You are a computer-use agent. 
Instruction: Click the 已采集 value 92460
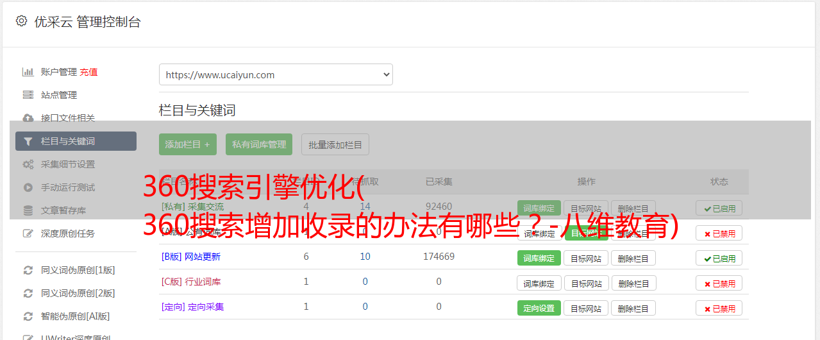[439, 207]
